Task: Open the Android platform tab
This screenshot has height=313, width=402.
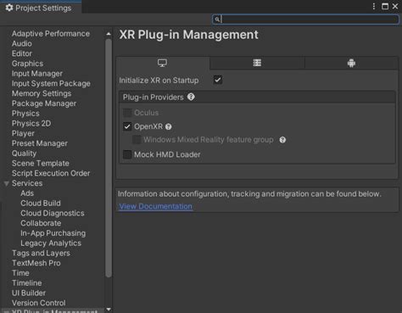Action: pyautogui.click(x=351, y=63)
